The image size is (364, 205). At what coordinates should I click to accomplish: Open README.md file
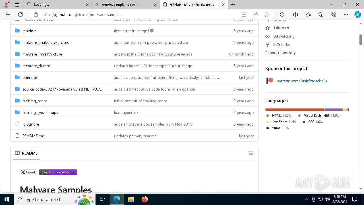click(x=33, y=136)
